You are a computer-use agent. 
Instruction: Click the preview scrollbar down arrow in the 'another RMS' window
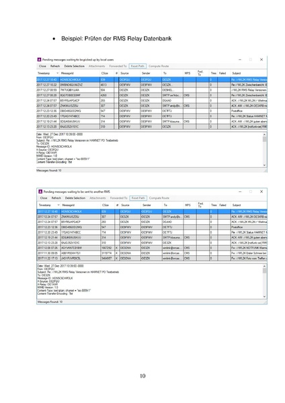tap(264, 297)
